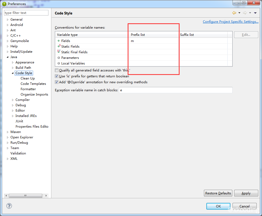Select the Fields row icon
The image size is (262, 216).
(x=59, y=41)
